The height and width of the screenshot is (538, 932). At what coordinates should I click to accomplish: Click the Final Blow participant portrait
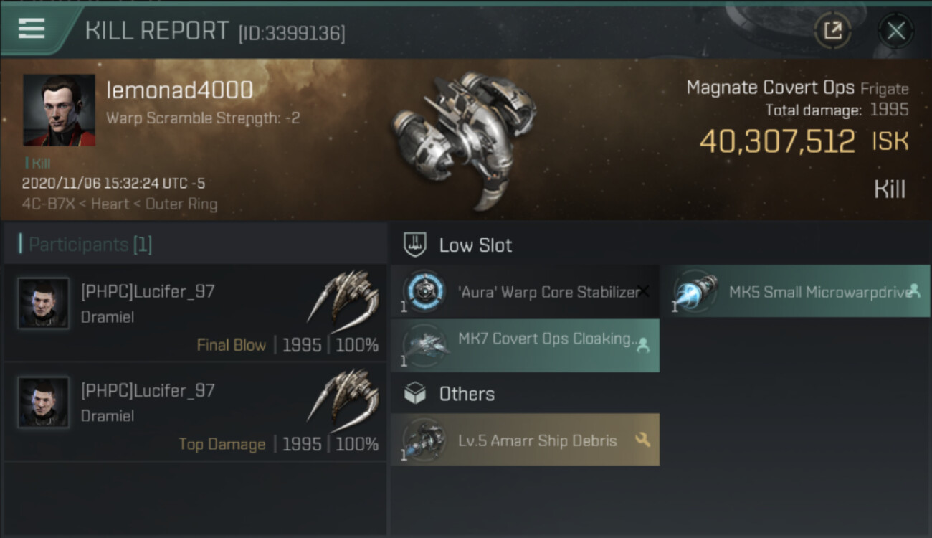click(43, 304)
